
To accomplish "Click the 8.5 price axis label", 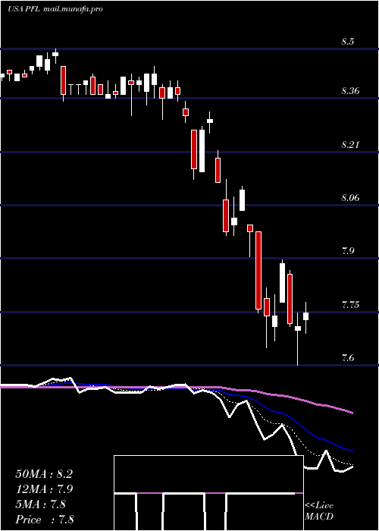I will (x=348, y=42).
